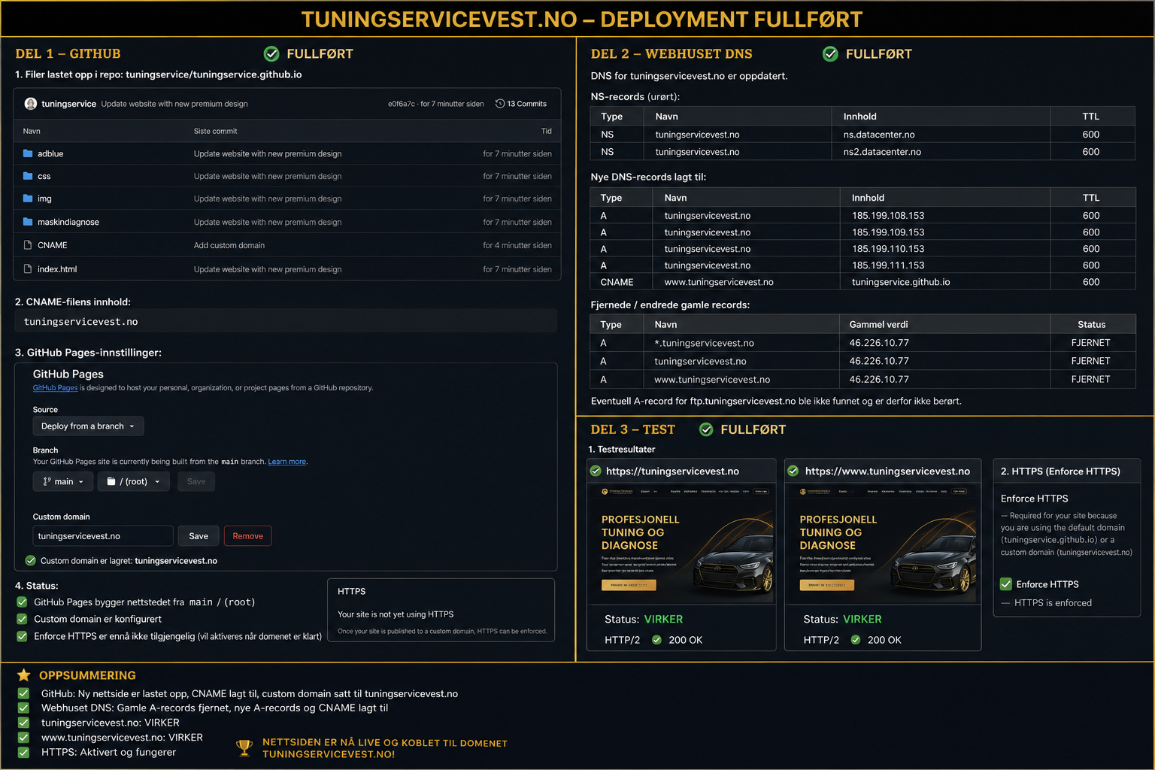Click the tuningservice avatar in the repo header

[31, 104]
